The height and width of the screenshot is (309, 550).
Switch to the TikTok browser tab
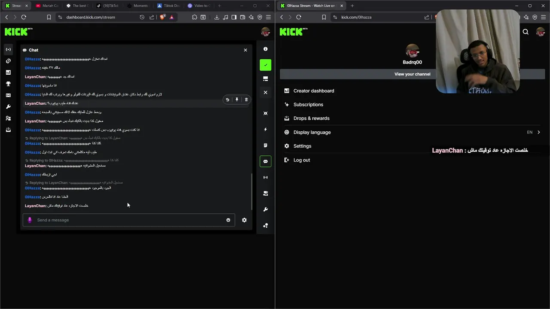click(108, 6)
